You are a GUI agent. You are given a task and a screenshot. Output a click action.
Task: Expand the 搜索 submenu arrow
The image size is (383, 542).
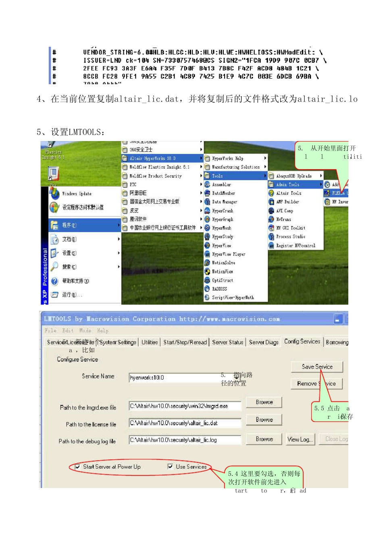[x=119, y=267]
